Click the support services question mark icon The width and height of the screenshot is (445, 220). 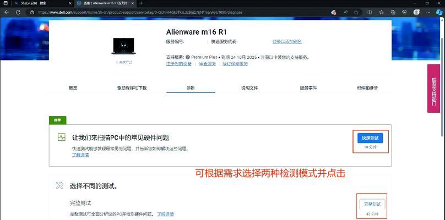coord(188,57)
